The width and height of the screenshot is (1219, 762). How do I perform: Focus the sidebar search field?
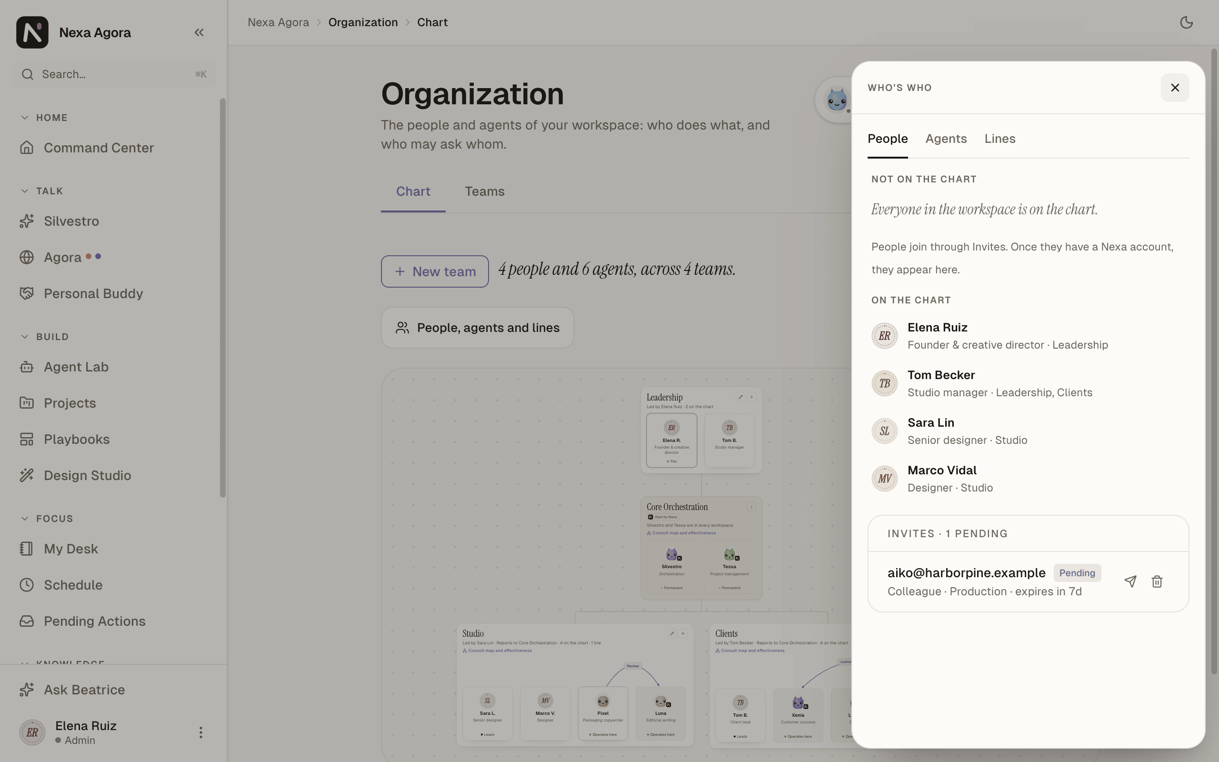[113, 75]
